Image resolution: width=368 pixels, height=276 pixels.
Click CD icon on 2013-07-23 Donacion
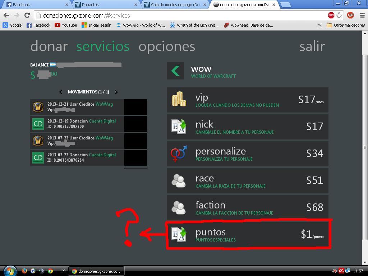pos(38,157)
